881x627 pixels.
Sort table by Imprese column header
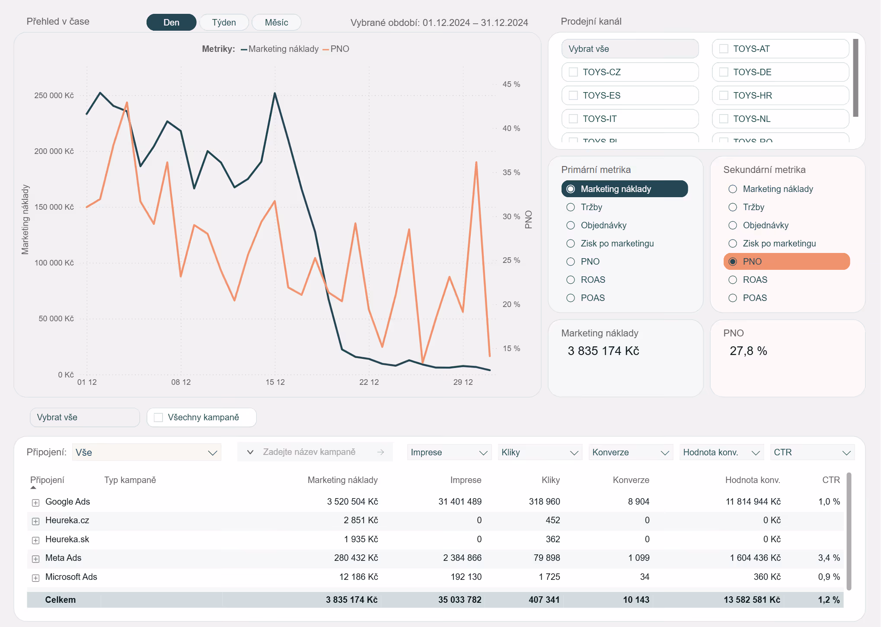click(x=466, y=480)
